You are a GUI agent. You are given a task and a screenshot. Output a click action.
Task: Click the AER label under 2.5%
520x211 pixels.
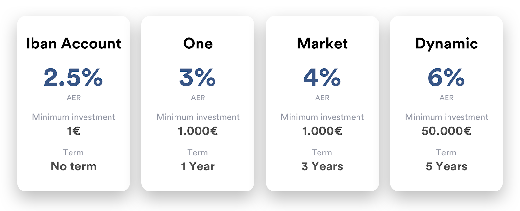[73, 98]
